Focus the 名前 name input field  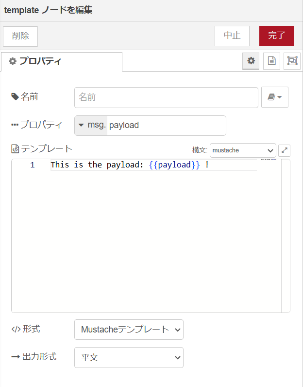[x=166, y=97]
